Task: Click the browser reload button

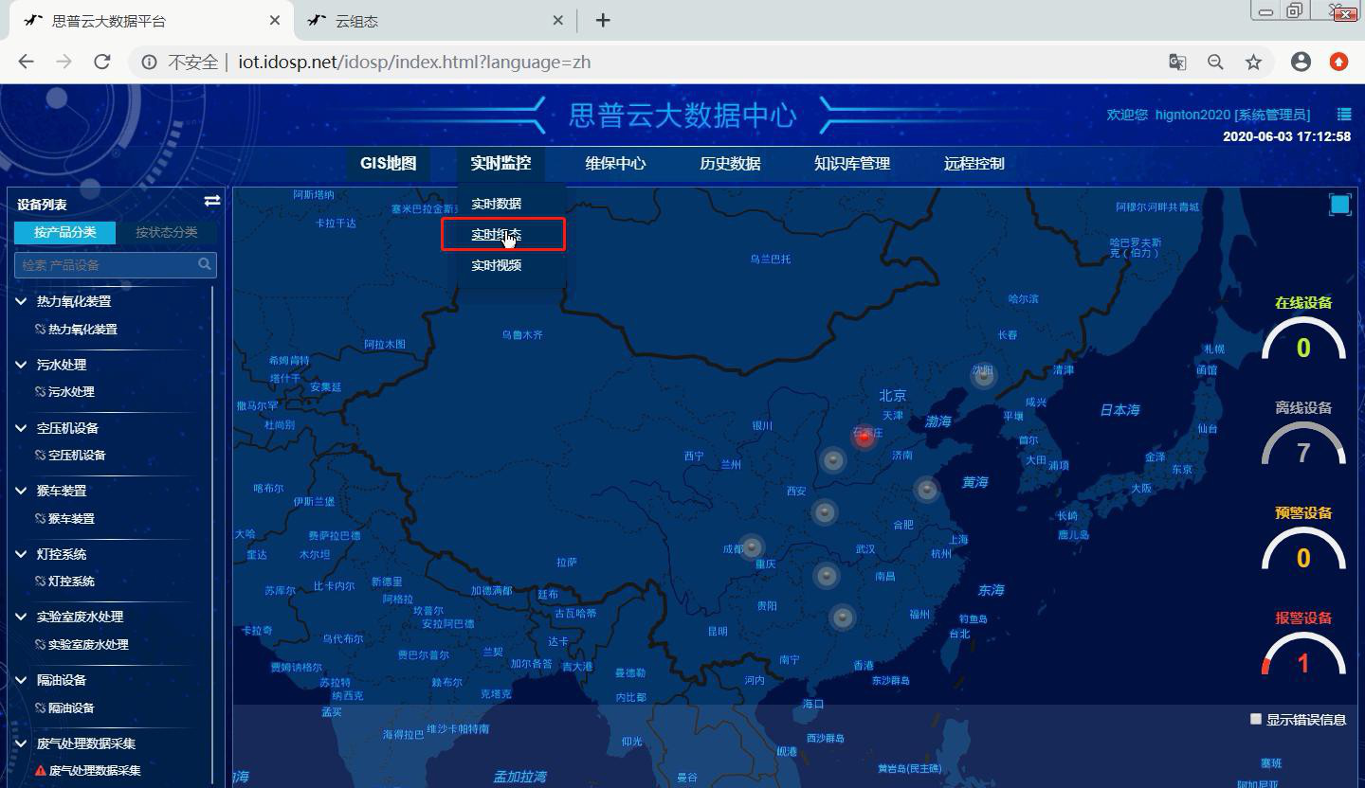Action: 102,63
